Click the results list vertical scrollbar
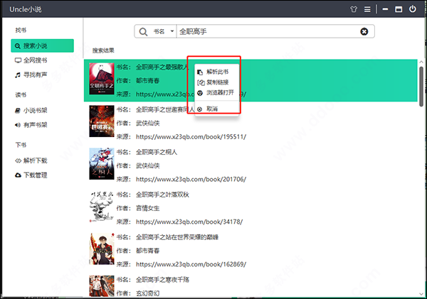This screenshot has height=299, width=427. (421, 82)
